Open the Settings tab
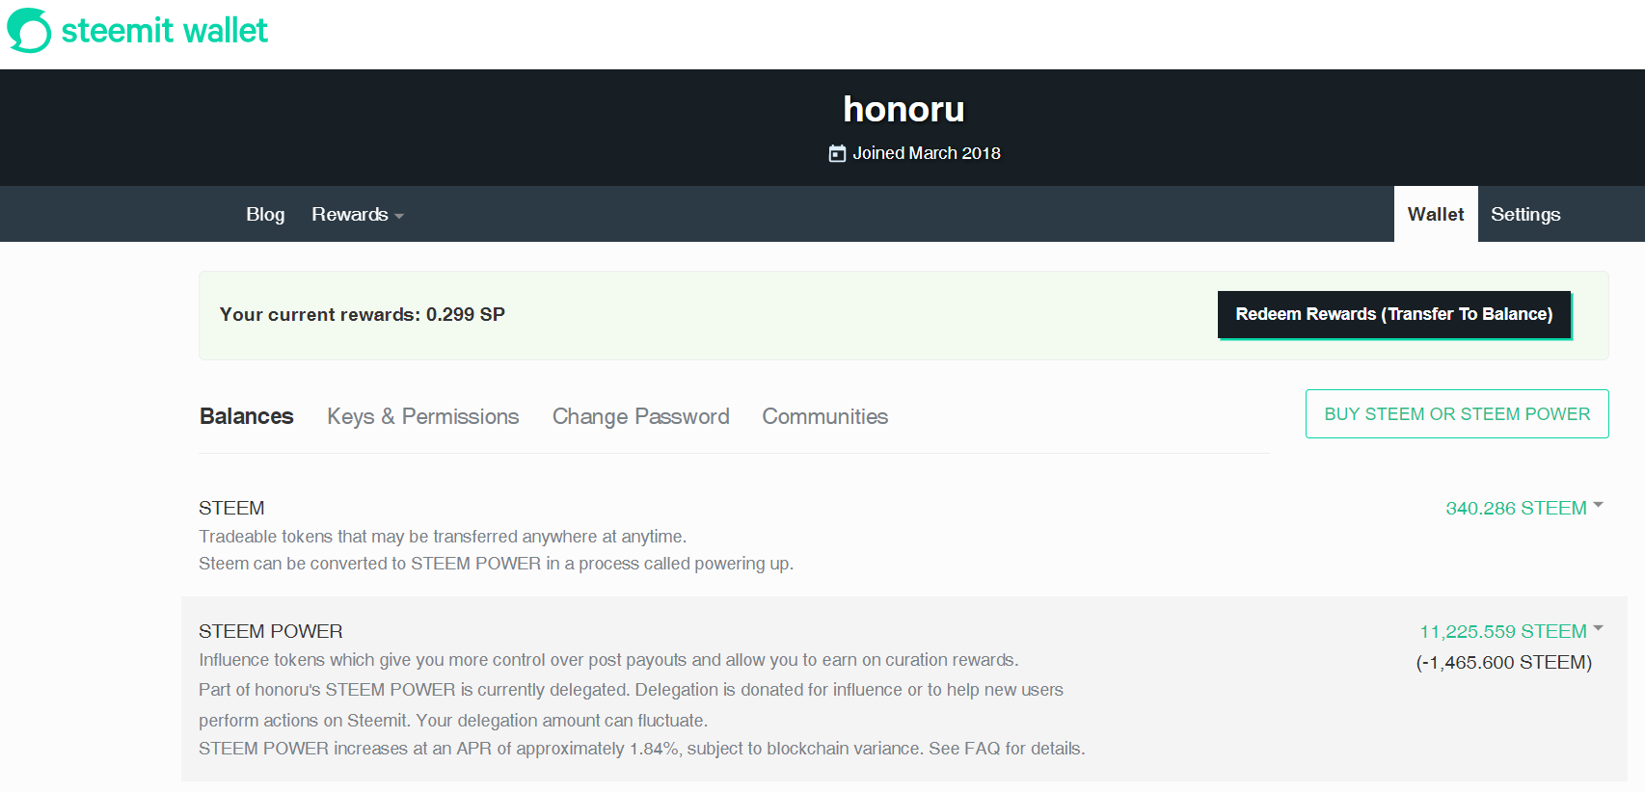 1525,214
